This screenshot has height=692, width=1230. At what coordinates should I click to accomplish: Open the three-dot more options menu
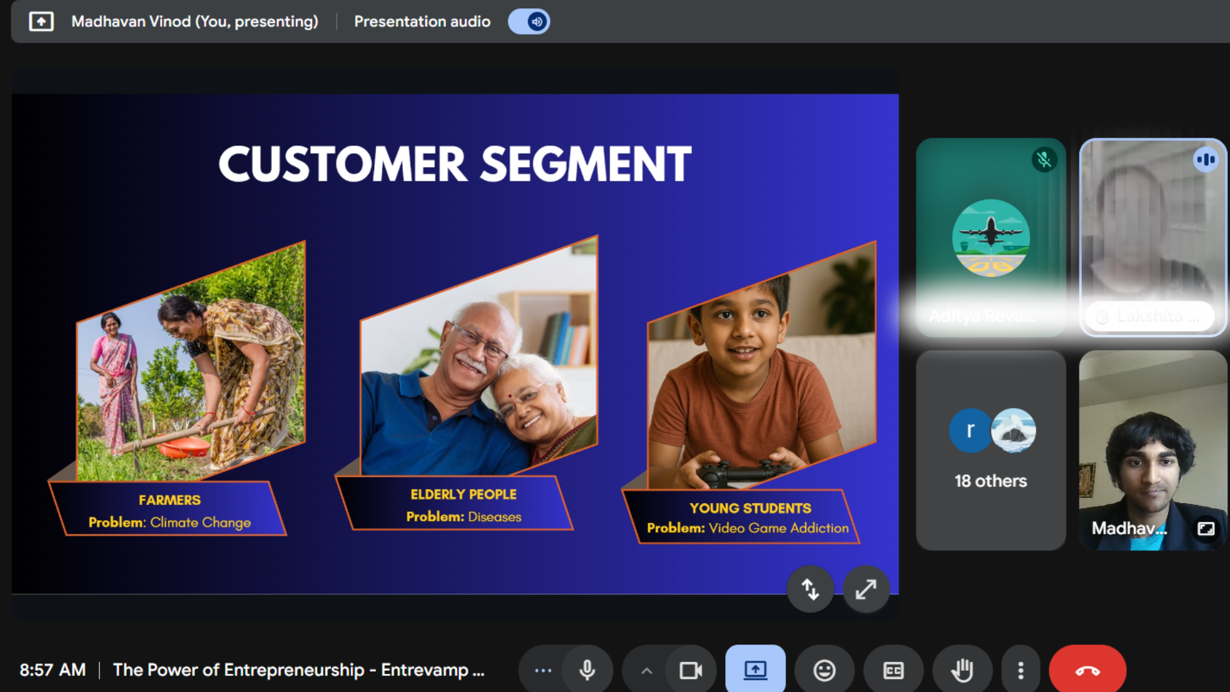tap(1021, 670)
